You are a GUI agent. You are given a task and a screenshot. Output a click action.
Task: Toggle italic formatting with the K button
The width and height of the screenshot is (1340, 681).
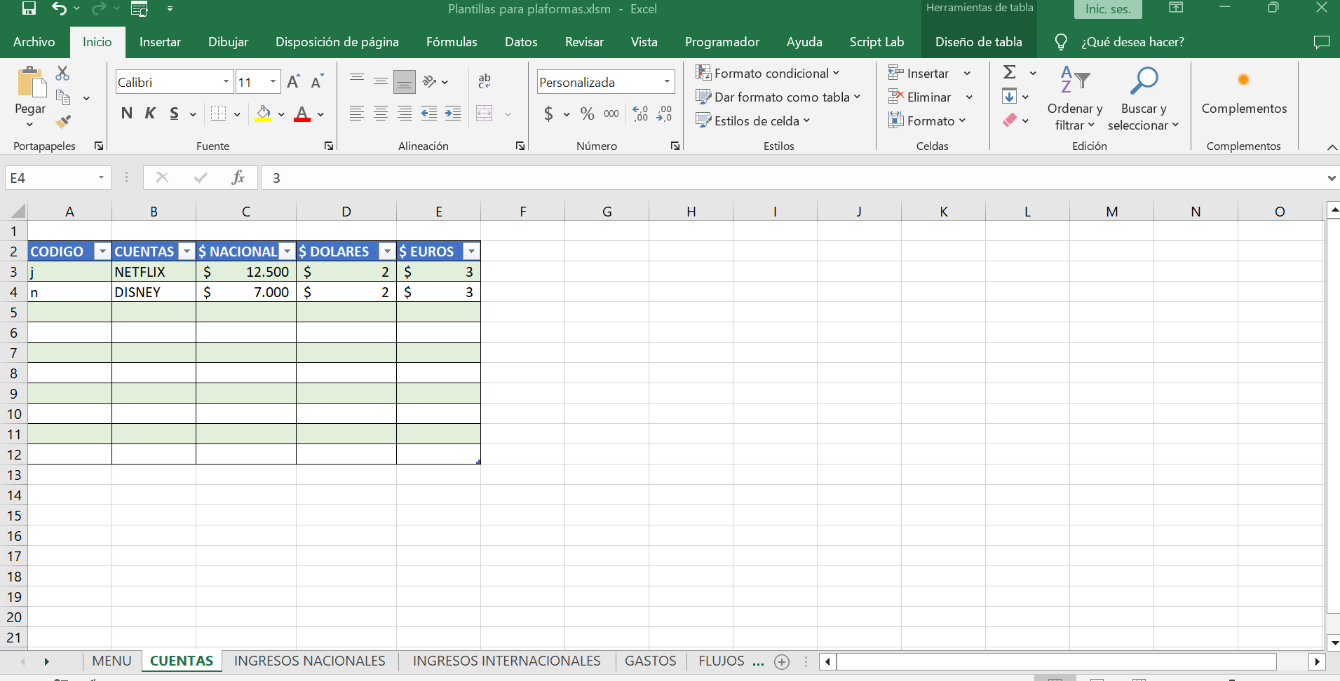click(x=150, y=113)
